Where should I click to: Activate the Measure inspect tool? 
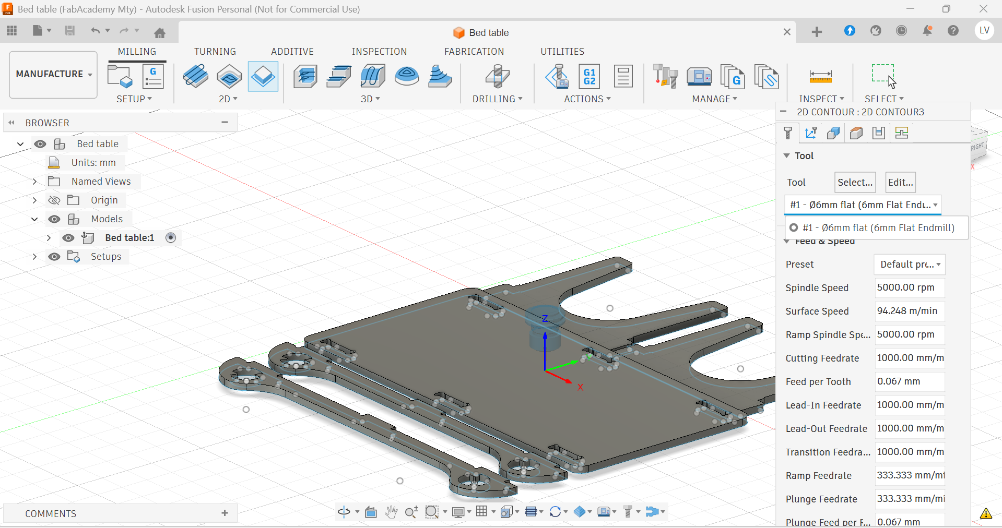[820, 76]
